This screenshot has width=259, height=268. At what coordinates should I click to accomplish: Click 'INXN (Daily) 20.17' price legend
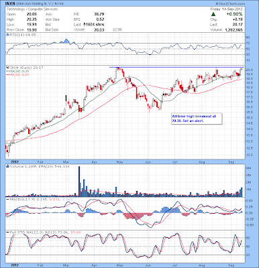click(26, 68)
